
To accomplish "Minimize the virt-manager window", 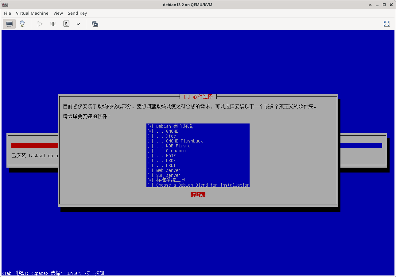I will pos(376,5).
